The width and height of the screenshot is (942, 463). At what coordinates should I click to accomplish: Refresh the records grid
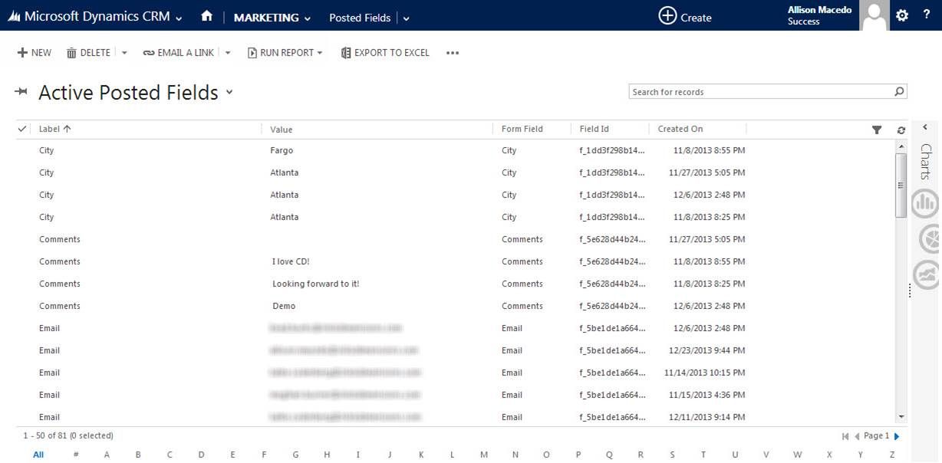[x=901, y=130]
